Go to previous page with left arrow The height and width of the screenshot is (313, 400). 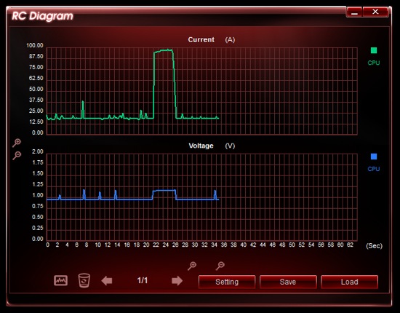click(107, 281)
